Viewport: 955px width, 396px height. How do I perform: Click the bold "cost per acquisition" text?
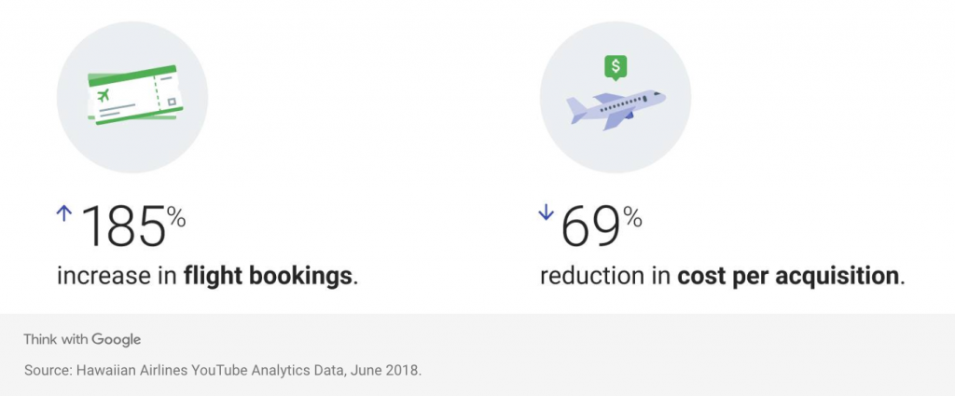[789, 276]
